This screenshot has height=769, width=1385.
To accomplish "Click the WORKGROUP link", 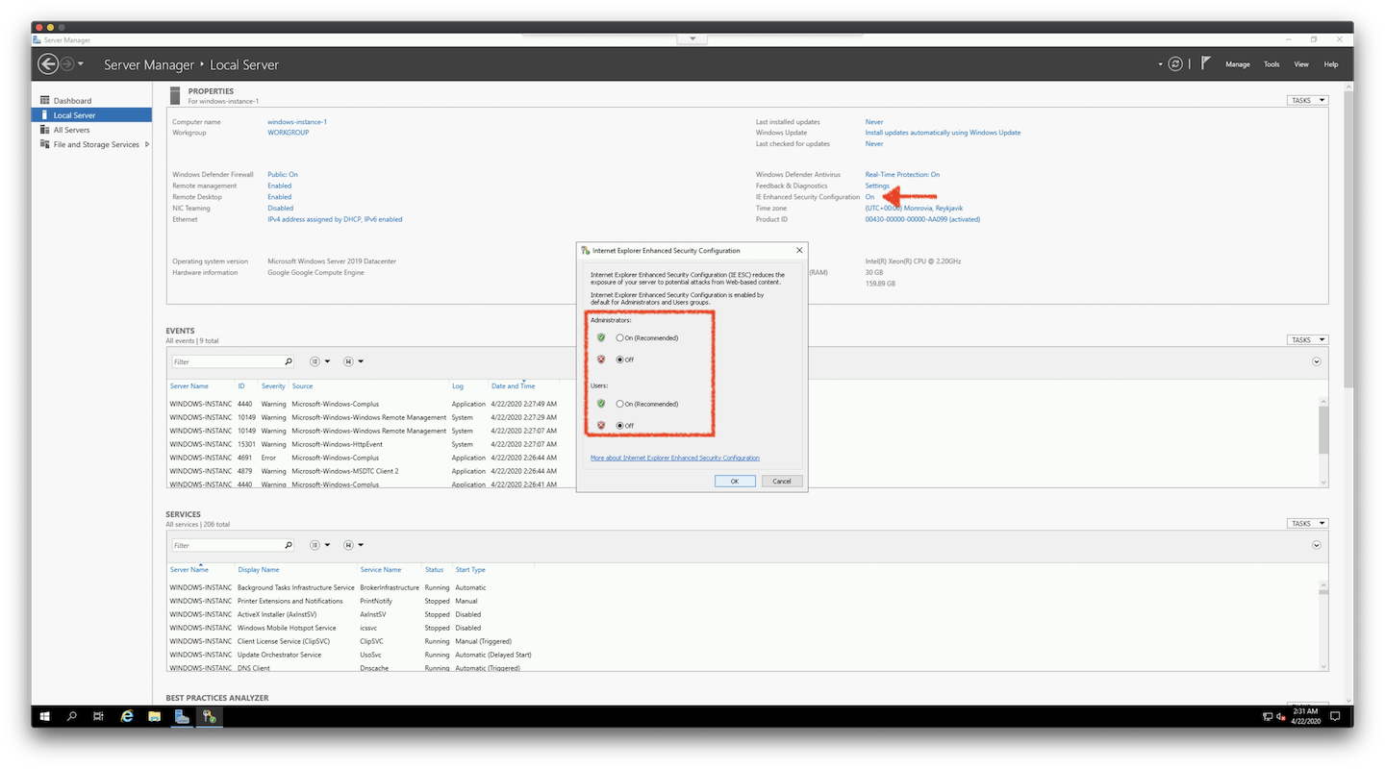I will click(x=289, y=133).
